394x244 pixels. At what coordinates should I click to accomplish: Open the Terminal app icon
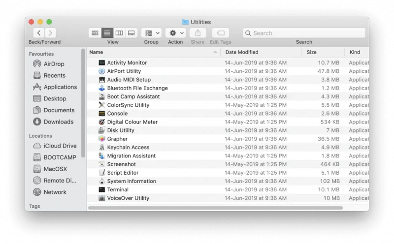102,189
